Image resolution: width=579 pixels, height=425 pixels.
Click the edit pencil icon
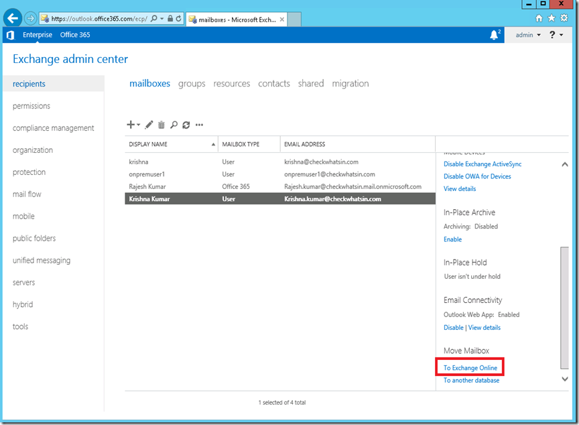[149, 125]
